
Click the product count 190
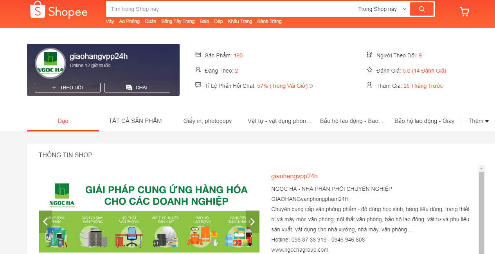(238, 55)
